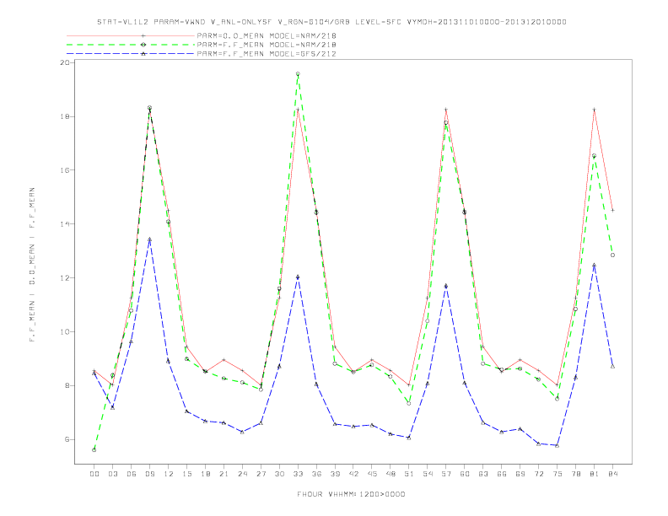
Task: Click x-axis forecast hour label 51
Action: tap(409, 474)
